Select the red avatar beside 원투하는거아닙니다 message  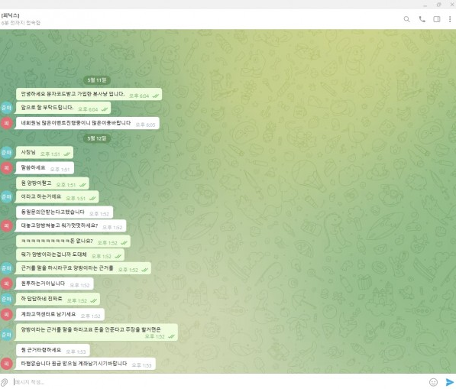click(x=6, y=284)
